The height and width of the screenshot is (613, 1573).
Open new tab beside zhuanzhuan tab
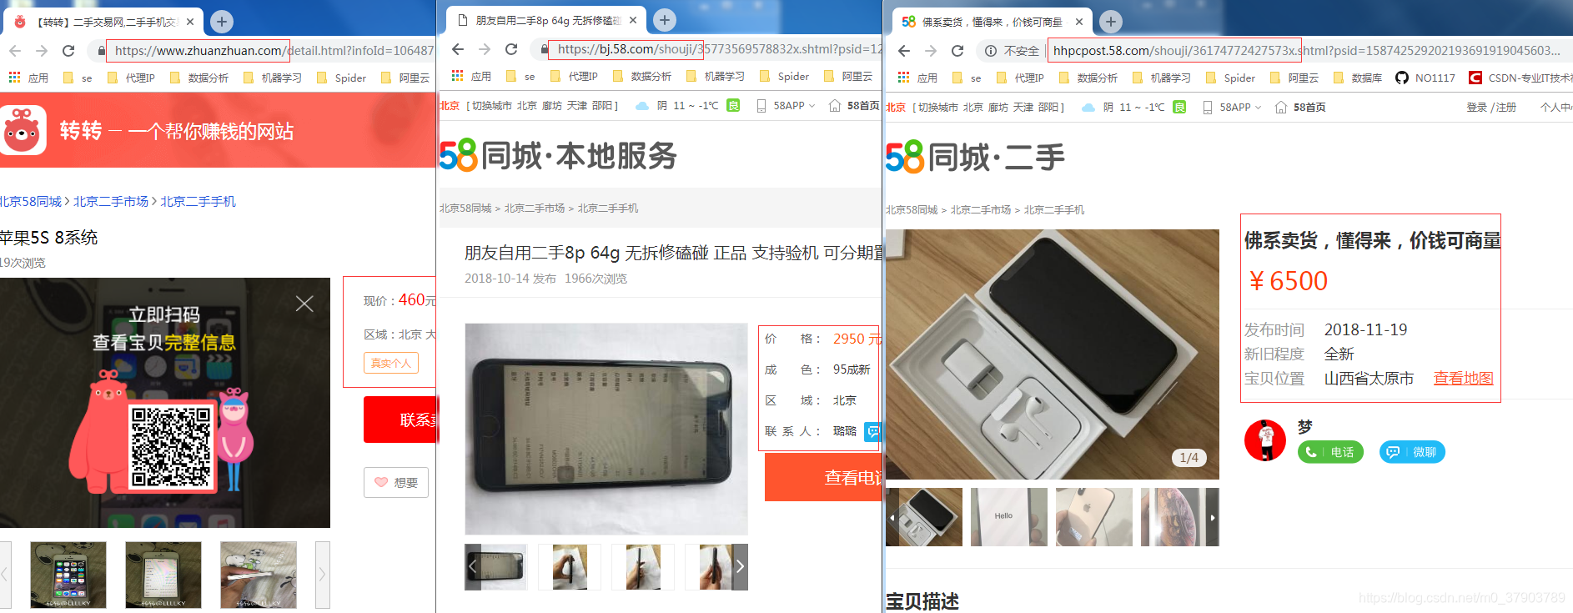(221, 21)
